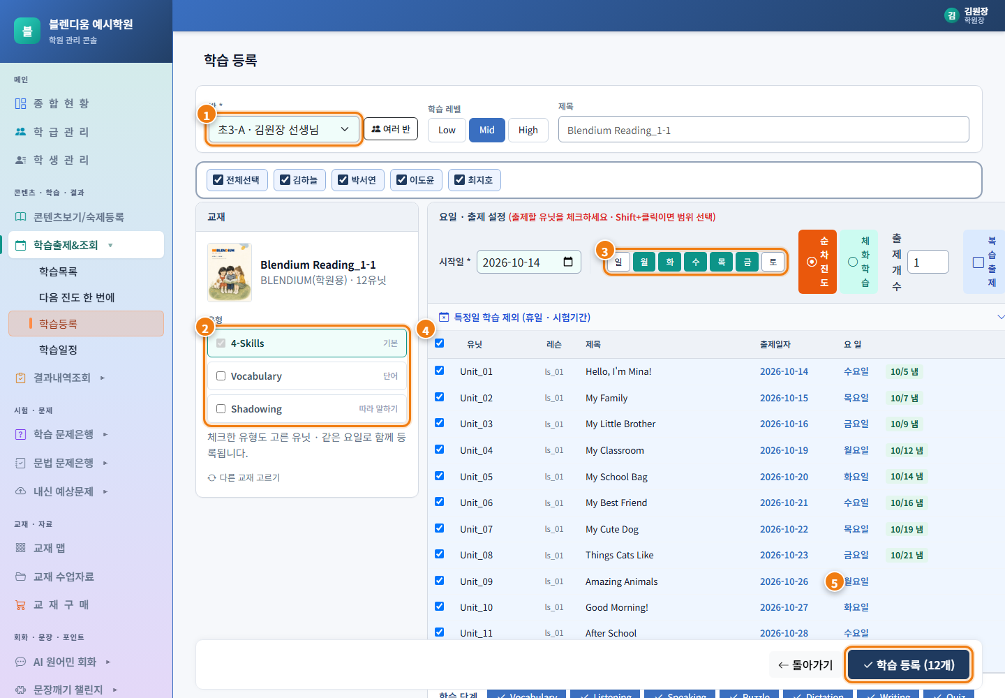1005x698 pixels.
Task: Set learning level to High
Action: 528,130
